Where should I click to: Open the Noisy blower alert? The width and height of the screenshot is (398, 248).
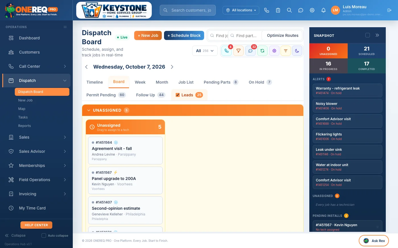[347, 106]
